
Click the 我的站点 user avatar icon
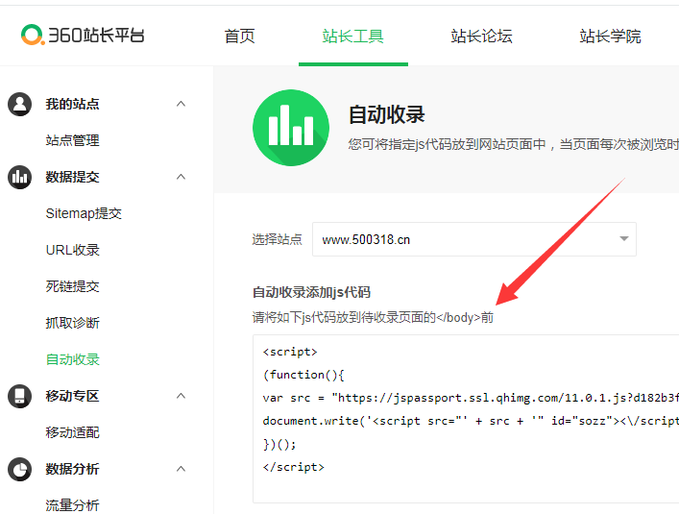19,104
